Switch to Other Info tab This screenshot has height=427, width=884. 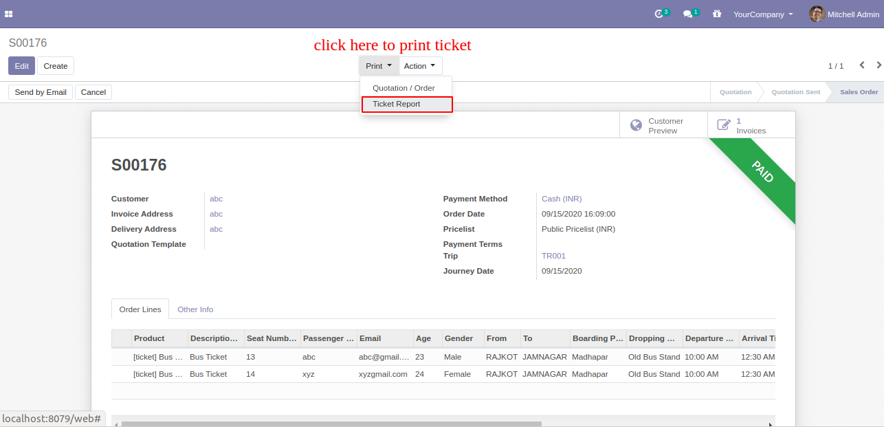[x=195, y=309]
